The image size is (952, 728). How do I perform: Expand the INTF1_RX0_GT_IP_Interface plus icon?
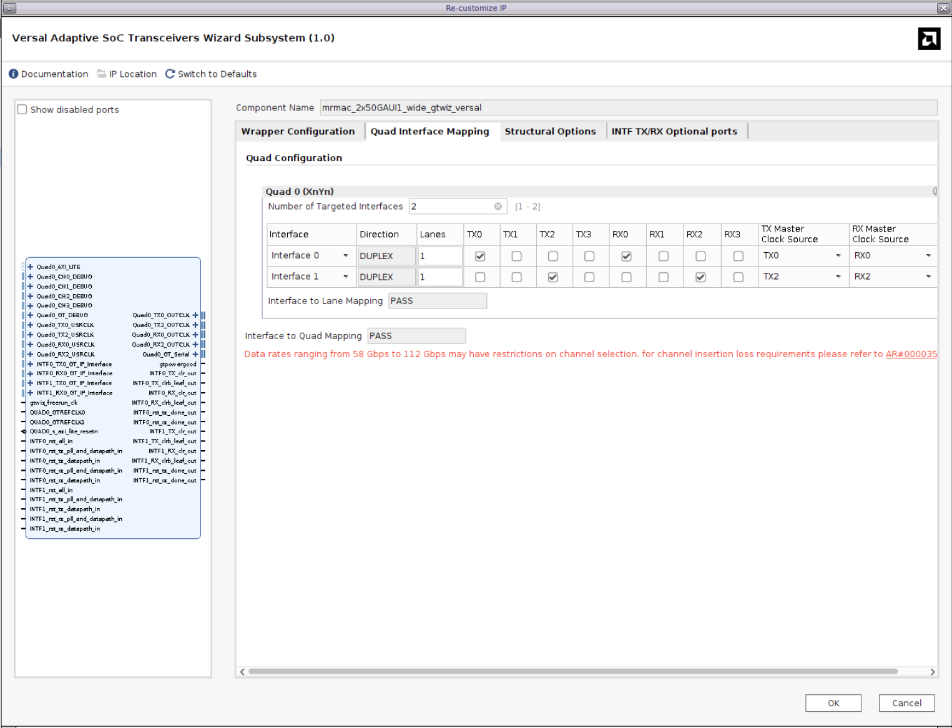pyautogui.click(x=30, y=393)
